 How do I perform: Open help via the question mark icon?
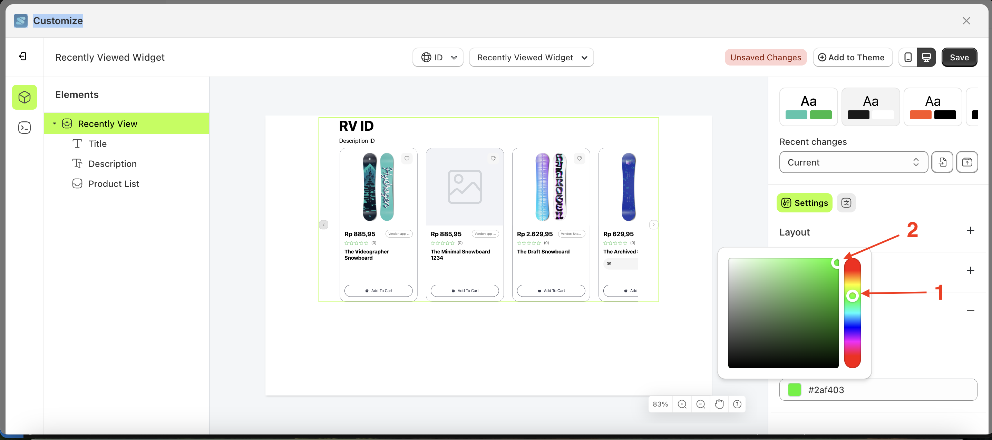pyautogui.click(x=738, y=404)
